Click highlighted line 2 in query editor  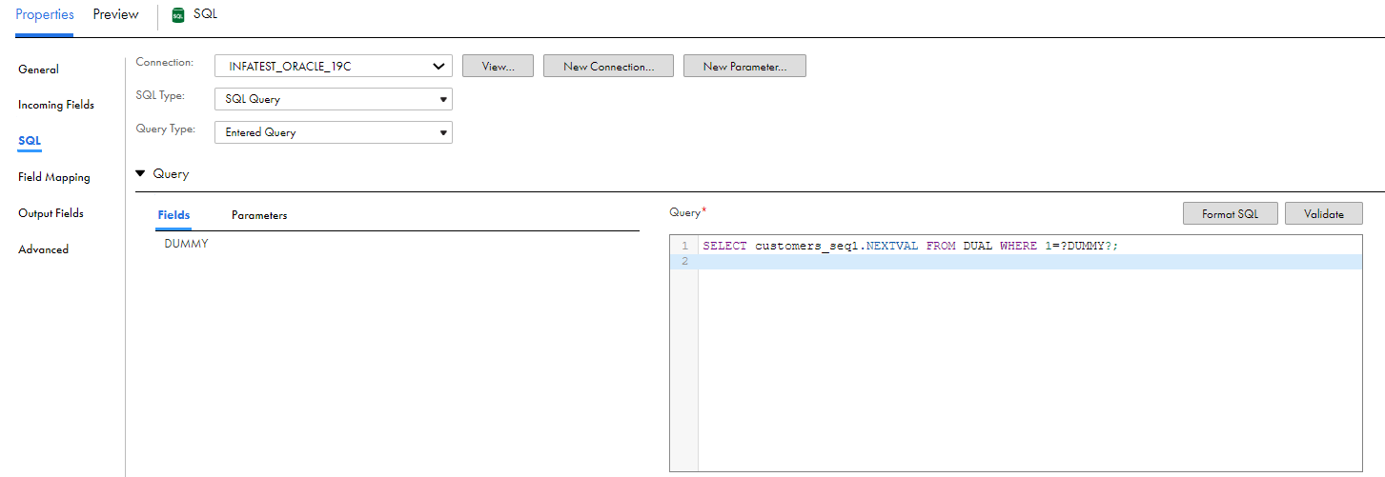point(1030,262)
